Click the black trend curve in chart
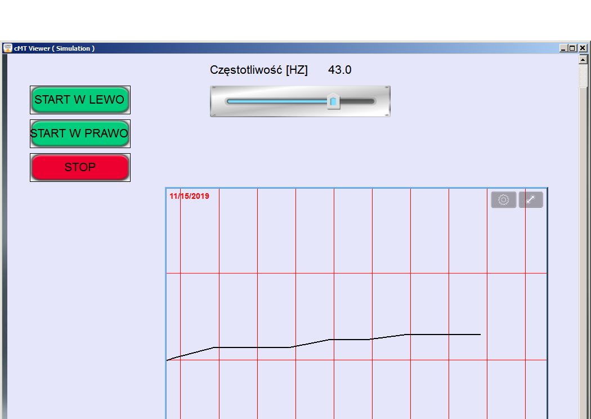The height and width of the screenshot is (419, 591). point(253,347)
